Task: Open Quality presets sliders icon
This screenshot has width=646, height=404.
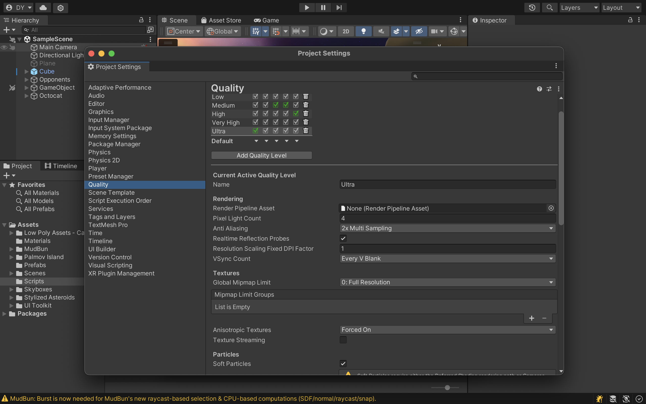Action: 549,89
